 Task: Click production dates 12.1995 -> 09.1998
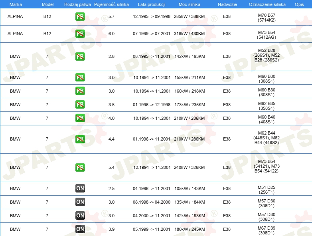(x=152, y=16)
